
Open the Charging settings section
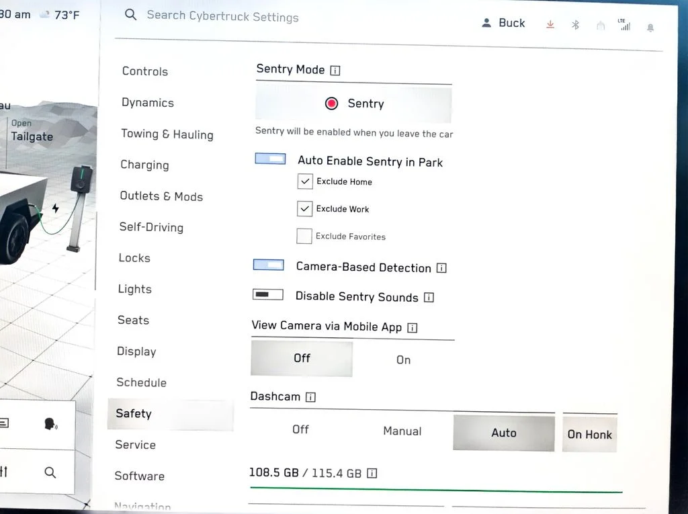[144, 165]
